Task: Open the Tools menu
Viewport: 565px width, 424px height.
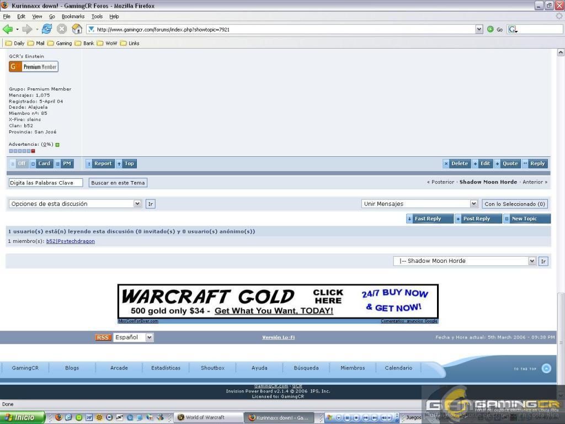Action: coord(97,17)
